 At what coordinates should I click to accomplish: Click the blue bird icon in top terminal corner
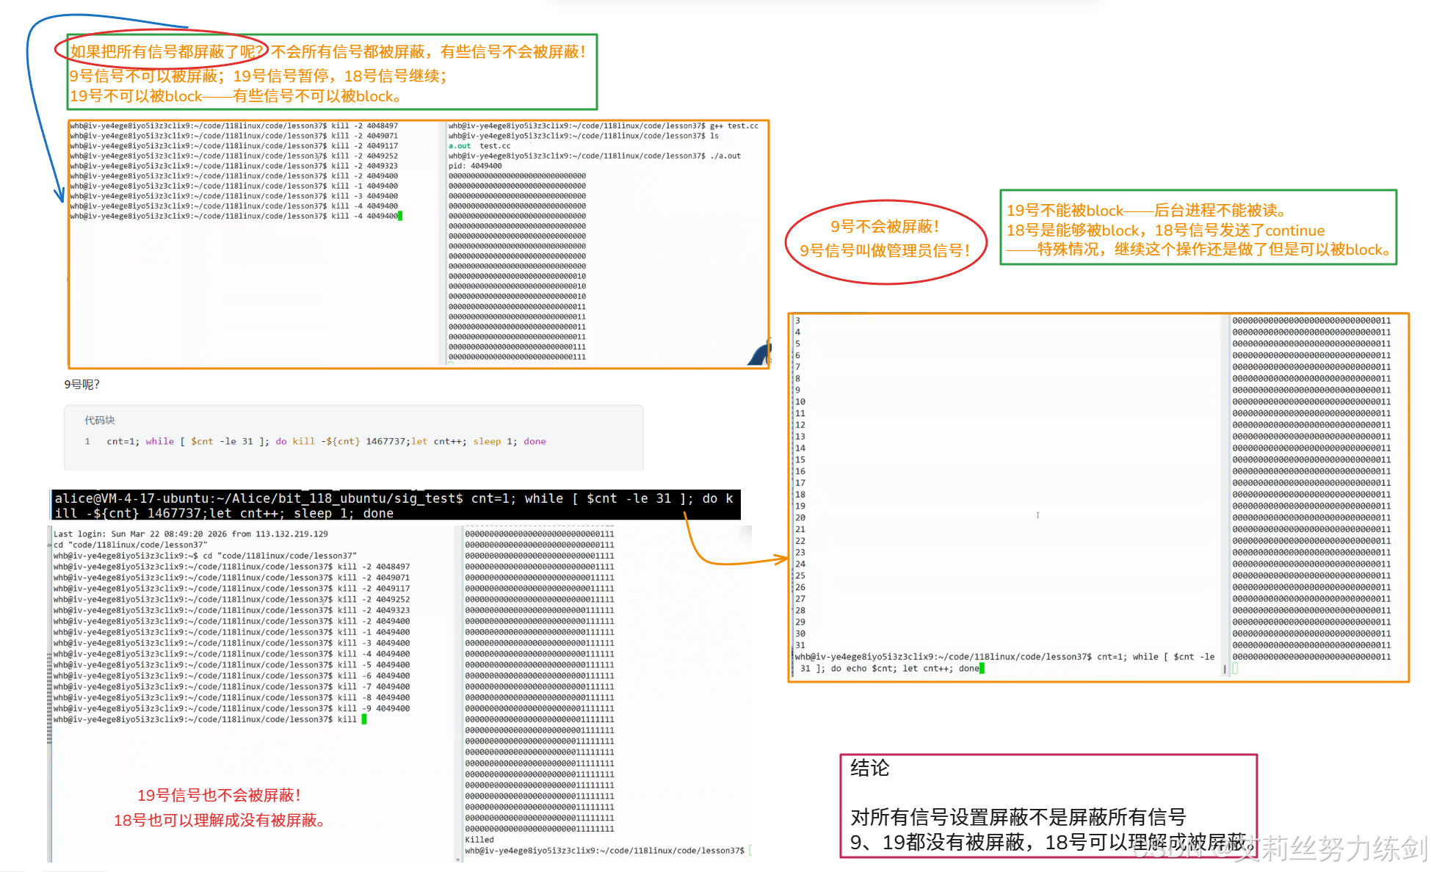[x=761, y=354]
